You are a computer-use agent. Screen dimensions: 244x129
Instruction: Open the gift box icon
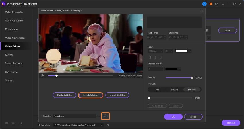211,4
